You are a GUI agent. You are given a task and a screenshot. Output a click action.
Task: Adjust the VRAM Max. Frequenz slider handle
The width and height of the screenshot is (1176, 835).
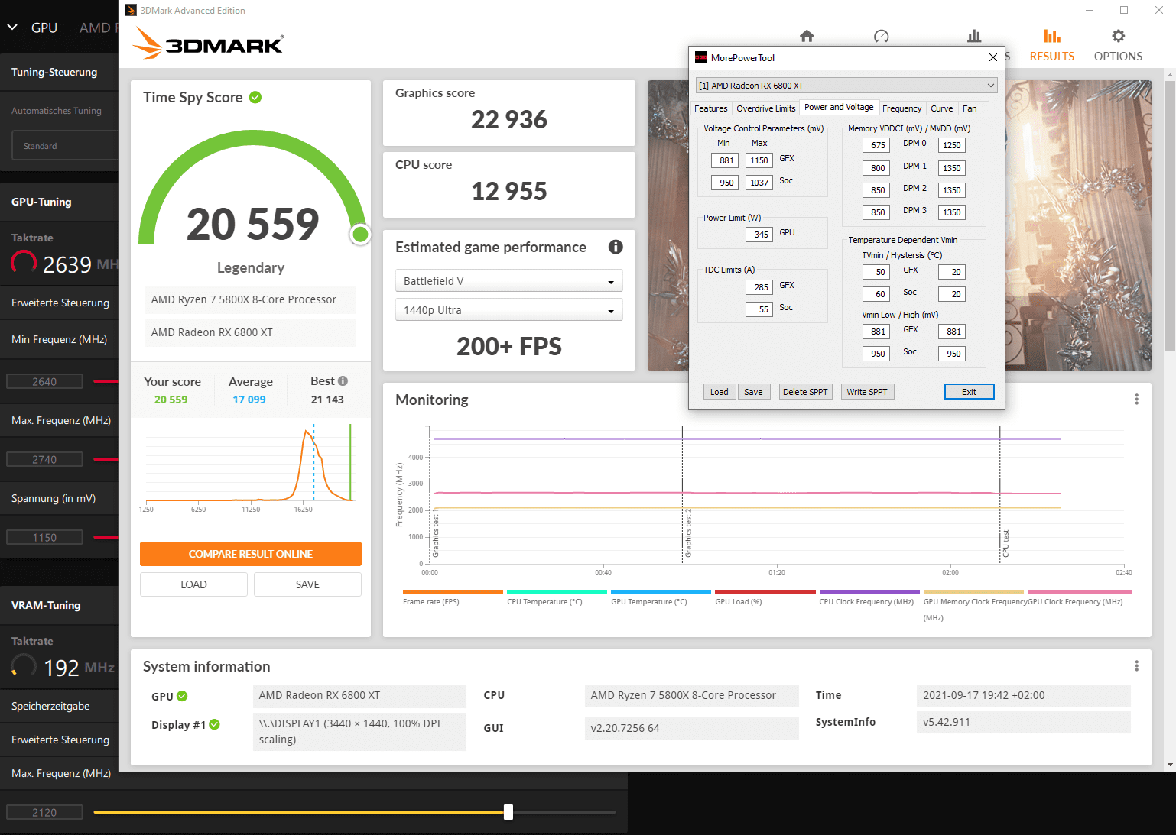point(508,812)
